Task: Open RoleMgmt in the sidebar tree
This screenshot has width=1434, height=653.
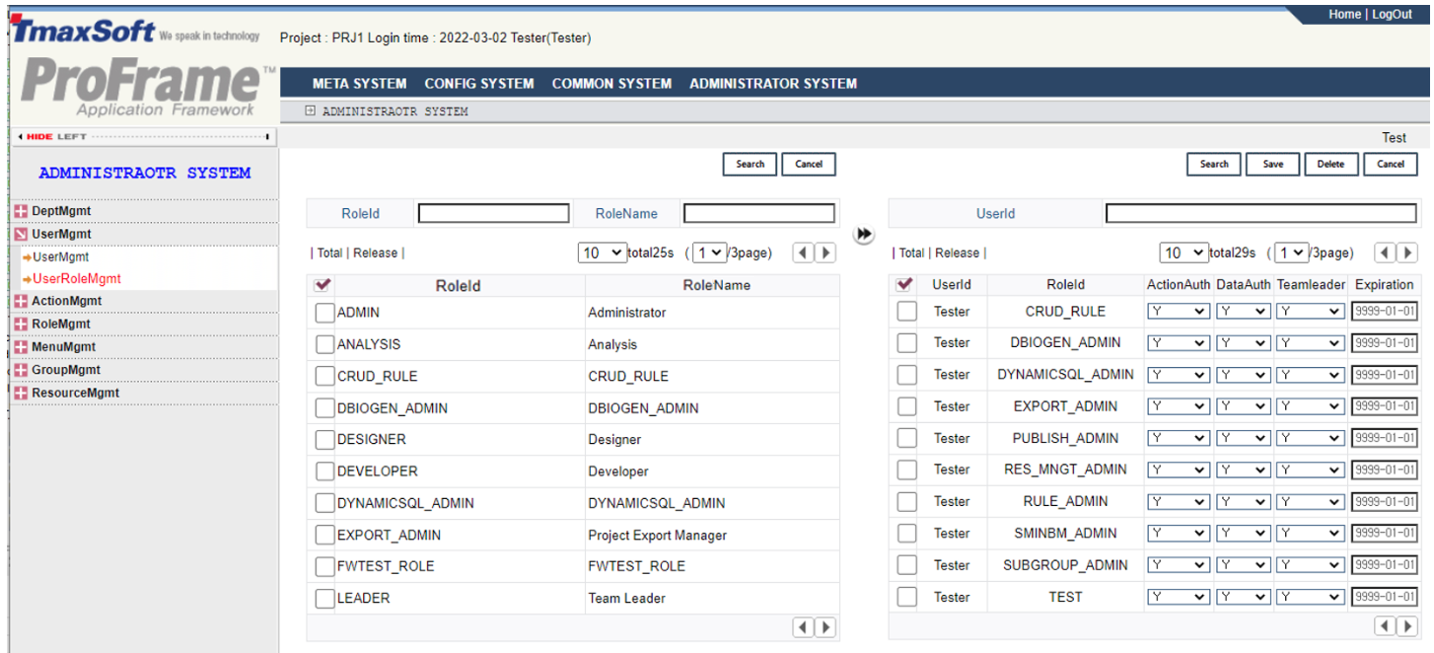Action: 60,324
